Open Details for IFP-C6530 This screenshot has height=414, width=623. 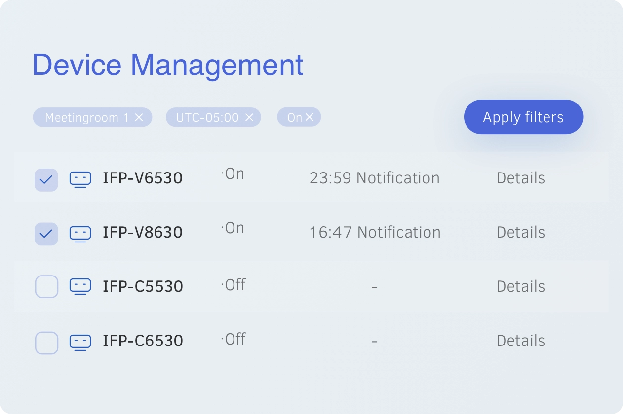521,341
